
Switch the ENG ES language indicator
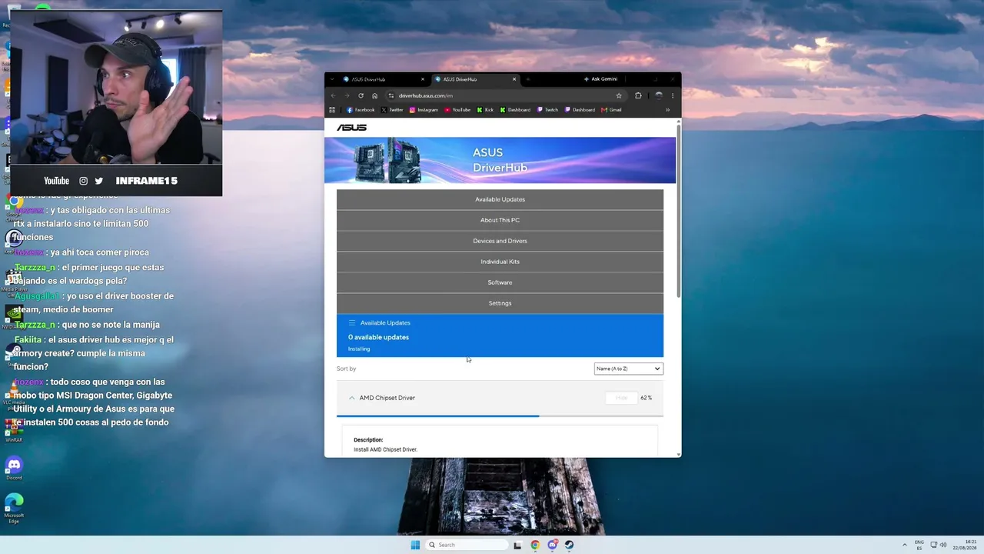[919, 545]
